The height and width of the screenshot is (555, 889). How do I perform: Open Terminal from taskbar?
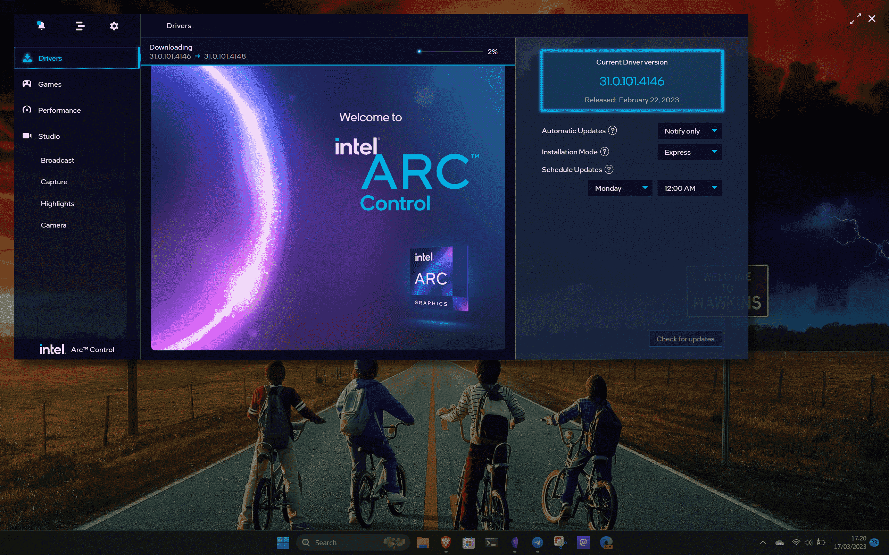(x=491, y=543)
